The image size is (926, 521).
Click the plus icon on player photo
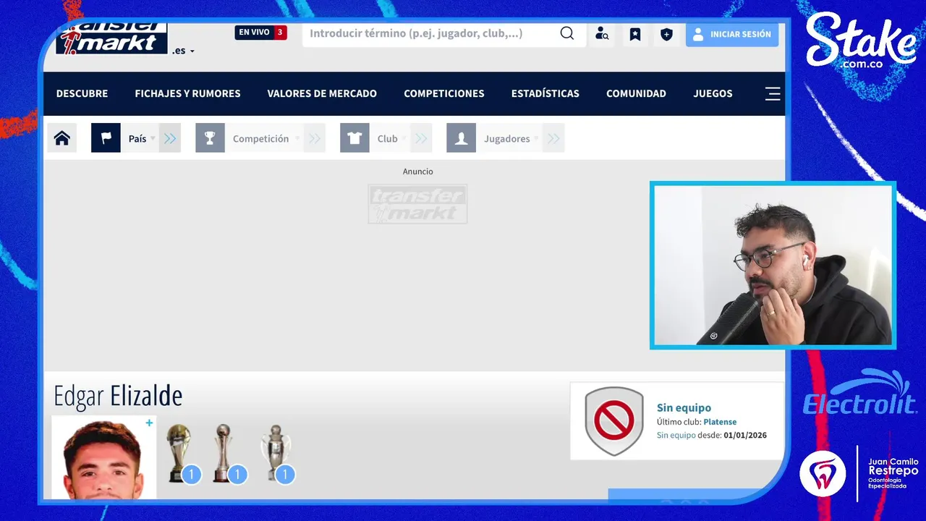(x=149, y=423)
